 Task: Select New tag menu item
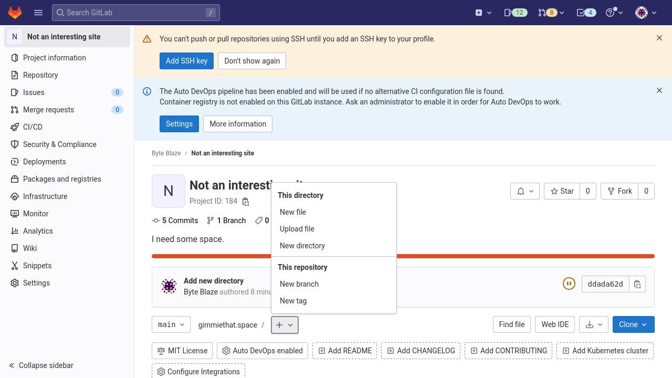click(334, 301)
